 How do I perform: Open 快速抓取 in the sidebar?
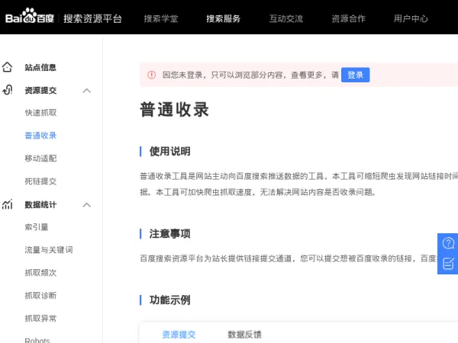pyautogui.click(x=40, y=113)
